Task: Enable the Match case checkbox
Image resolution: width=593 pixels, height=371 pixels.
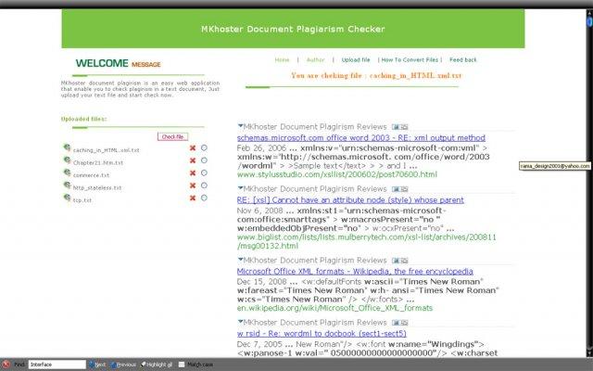Action: pos(183,365)
